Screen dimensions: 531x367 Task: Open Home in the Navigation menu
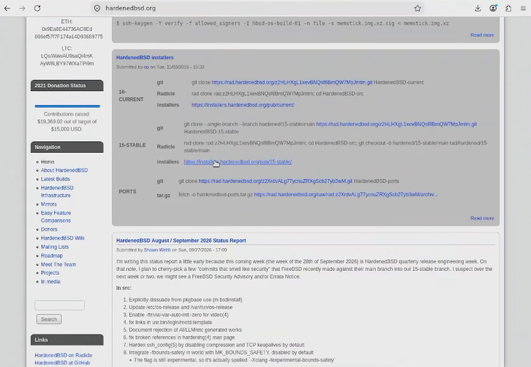48,162
